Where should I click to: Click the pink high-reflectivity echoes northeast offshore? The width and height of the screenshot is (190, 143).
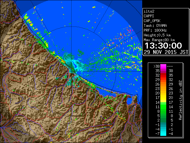click(130, 30)
